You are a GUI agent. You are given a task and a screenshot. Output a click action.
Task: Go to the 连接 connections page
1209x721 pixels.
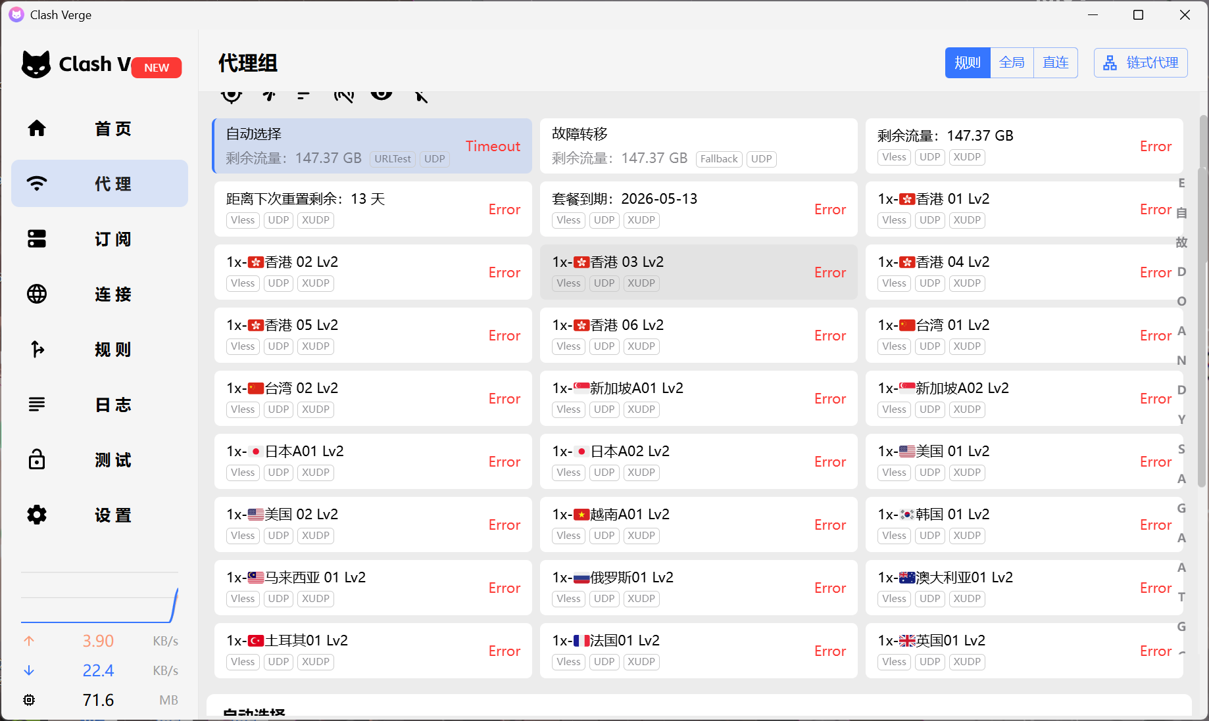pos(99,294)
